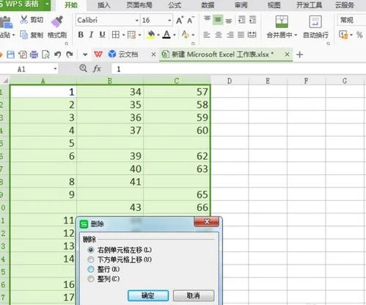Expand the quick access toolbar dropdown
This screenshot has height=305, width=366.
click(x=85, y=54)
